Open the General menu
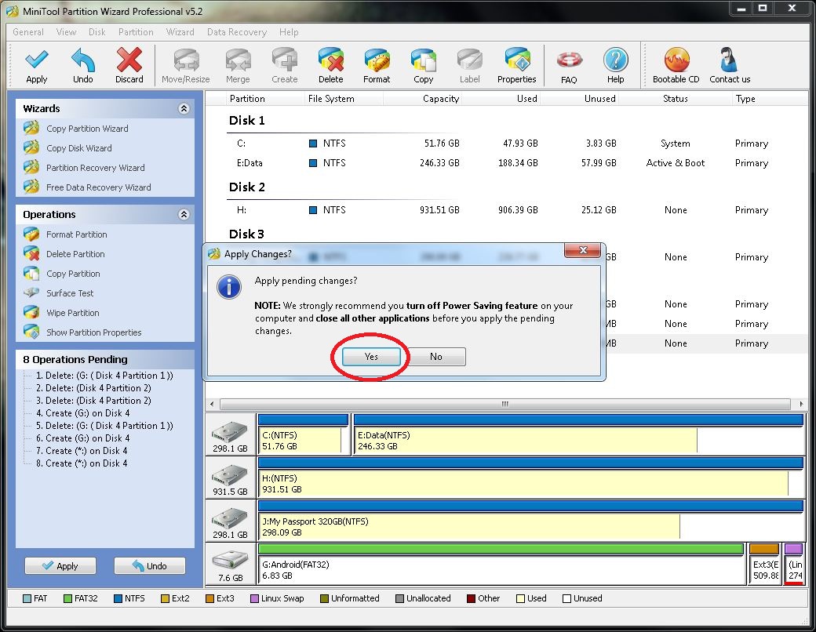 (28, 32)
